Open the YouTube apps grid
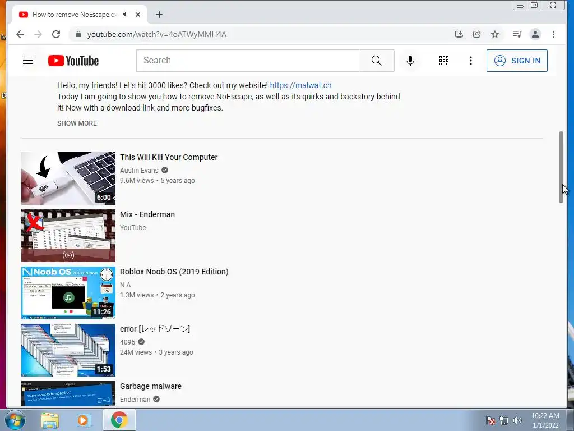Viewport: 574px width, 431px height. (x=444, y=61)
